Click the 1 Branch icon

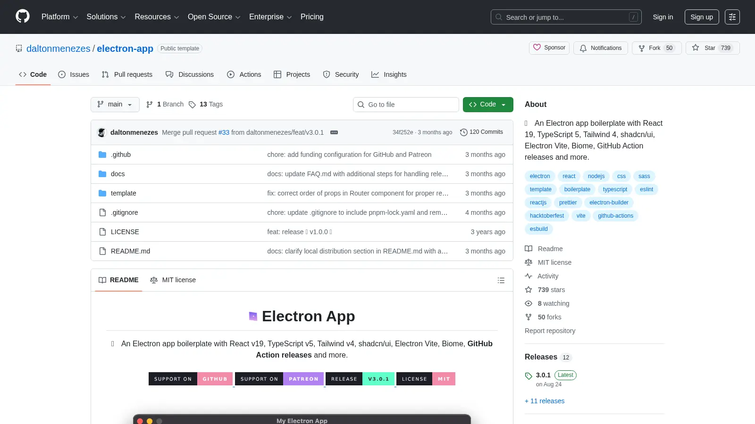pyautogui.click(x=150, y=105)
